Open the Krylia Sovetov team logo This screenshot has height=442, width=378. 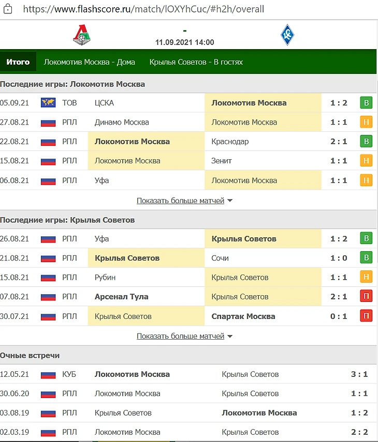pos(287,35)
